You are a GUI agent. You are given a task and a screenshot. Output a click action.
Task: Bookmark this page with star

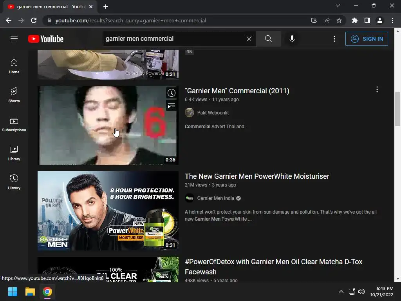pyautogui.click(x=339, y=20)
